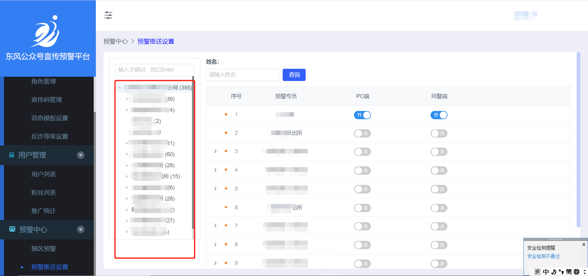Screen dimensions: 588x276
Task: Enable PC端 switch for row 2
Action: pos(362,133)
